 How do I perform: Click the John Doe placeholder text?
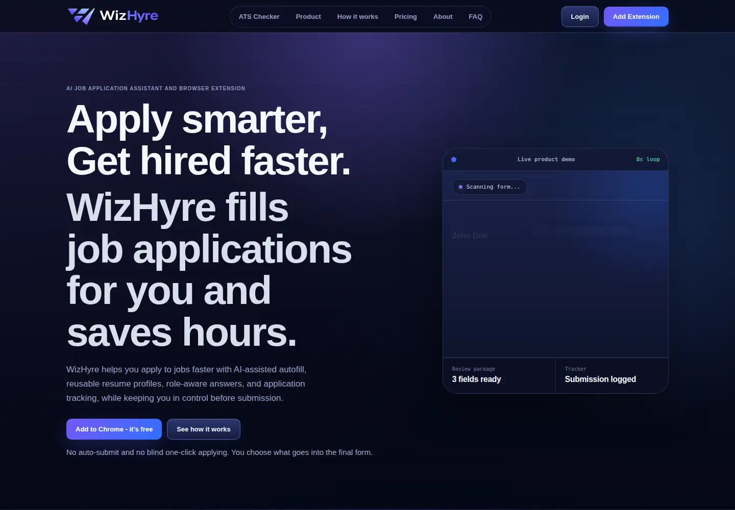pyautogui.click(x=470, y=236)
